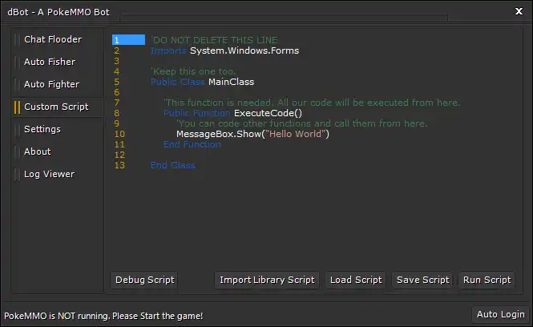
Task: Show the Log Viewer tab
Action: tap(49, 174)
